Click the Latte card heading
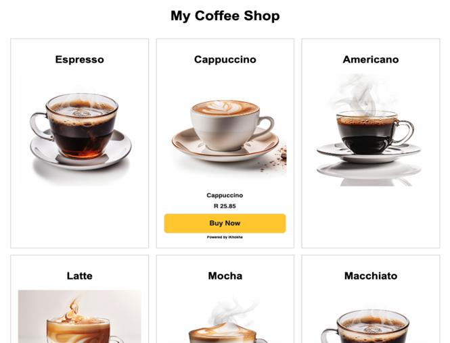This screenshot has height=343, width=450. click(79, 275)
